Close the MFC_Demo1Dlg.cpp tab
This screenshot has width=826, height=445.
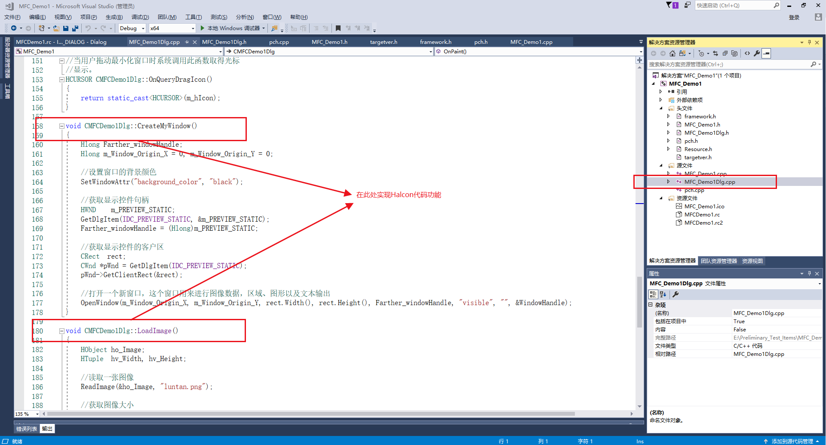[x=195, y=42]
